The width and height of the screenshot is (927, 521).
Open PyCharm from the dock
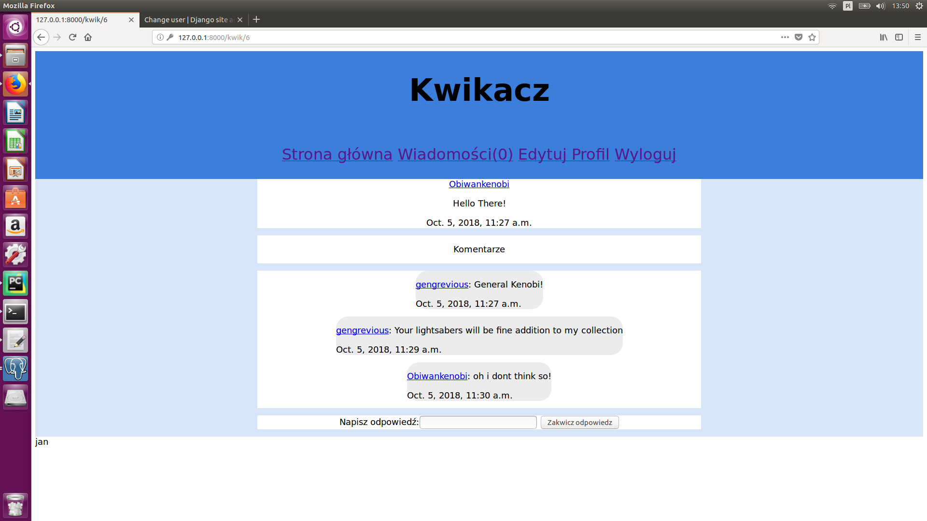coord(15,283)
